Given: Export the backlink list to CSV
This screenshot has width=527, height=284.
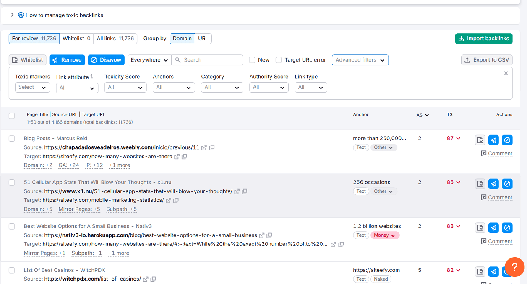Looking at the screenshot, I should tap(487, 60).
